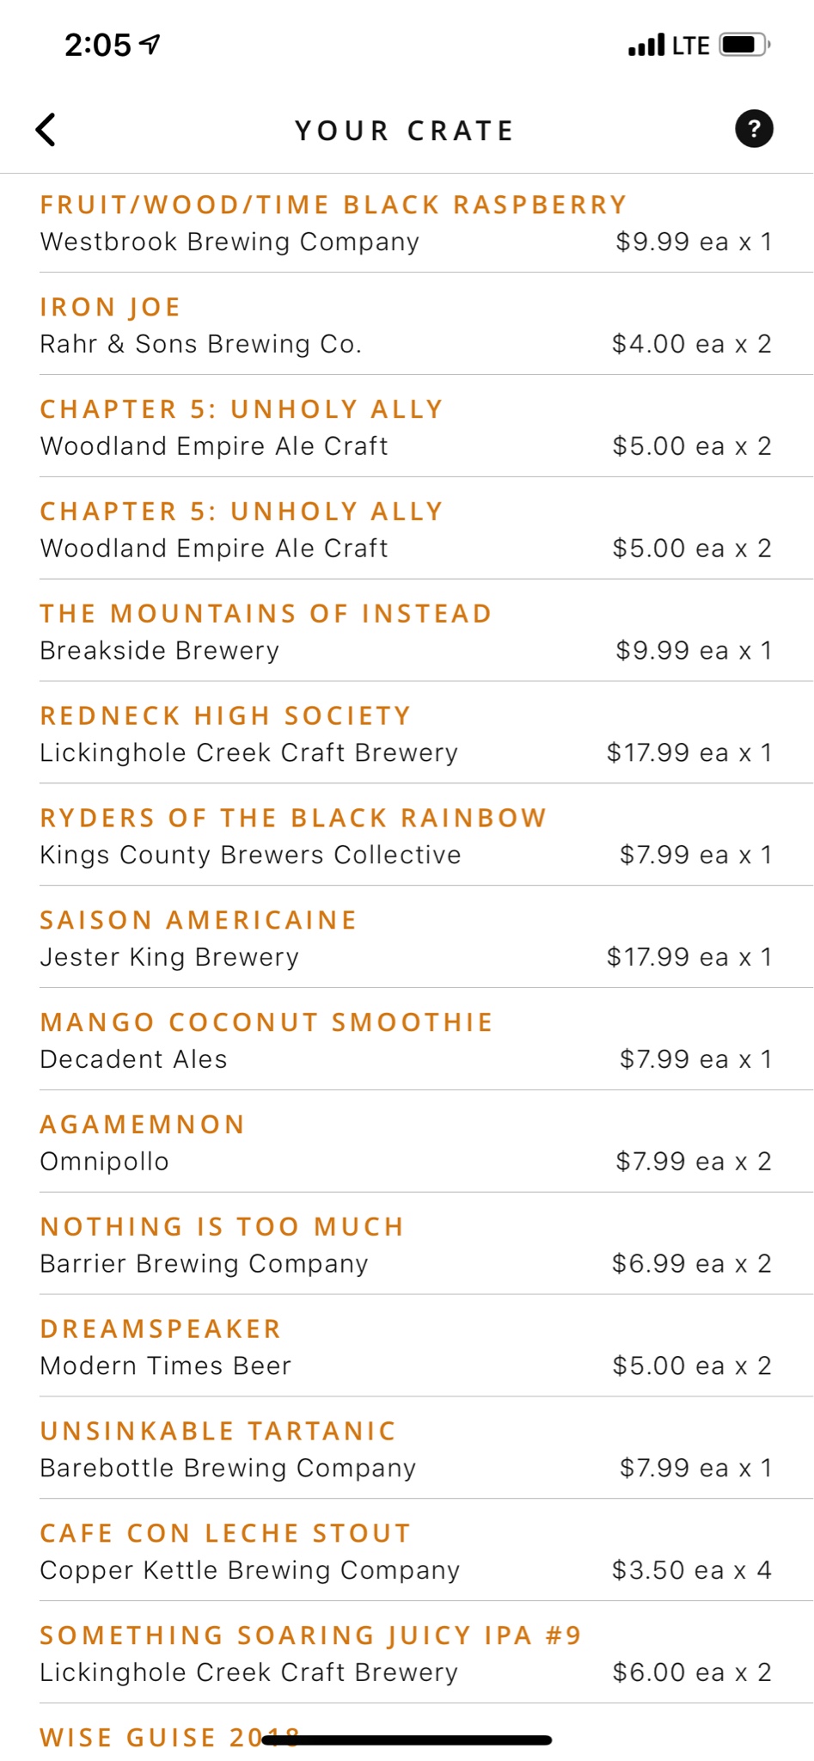Open Saison Americaine crate entry

tap(199, 920)
